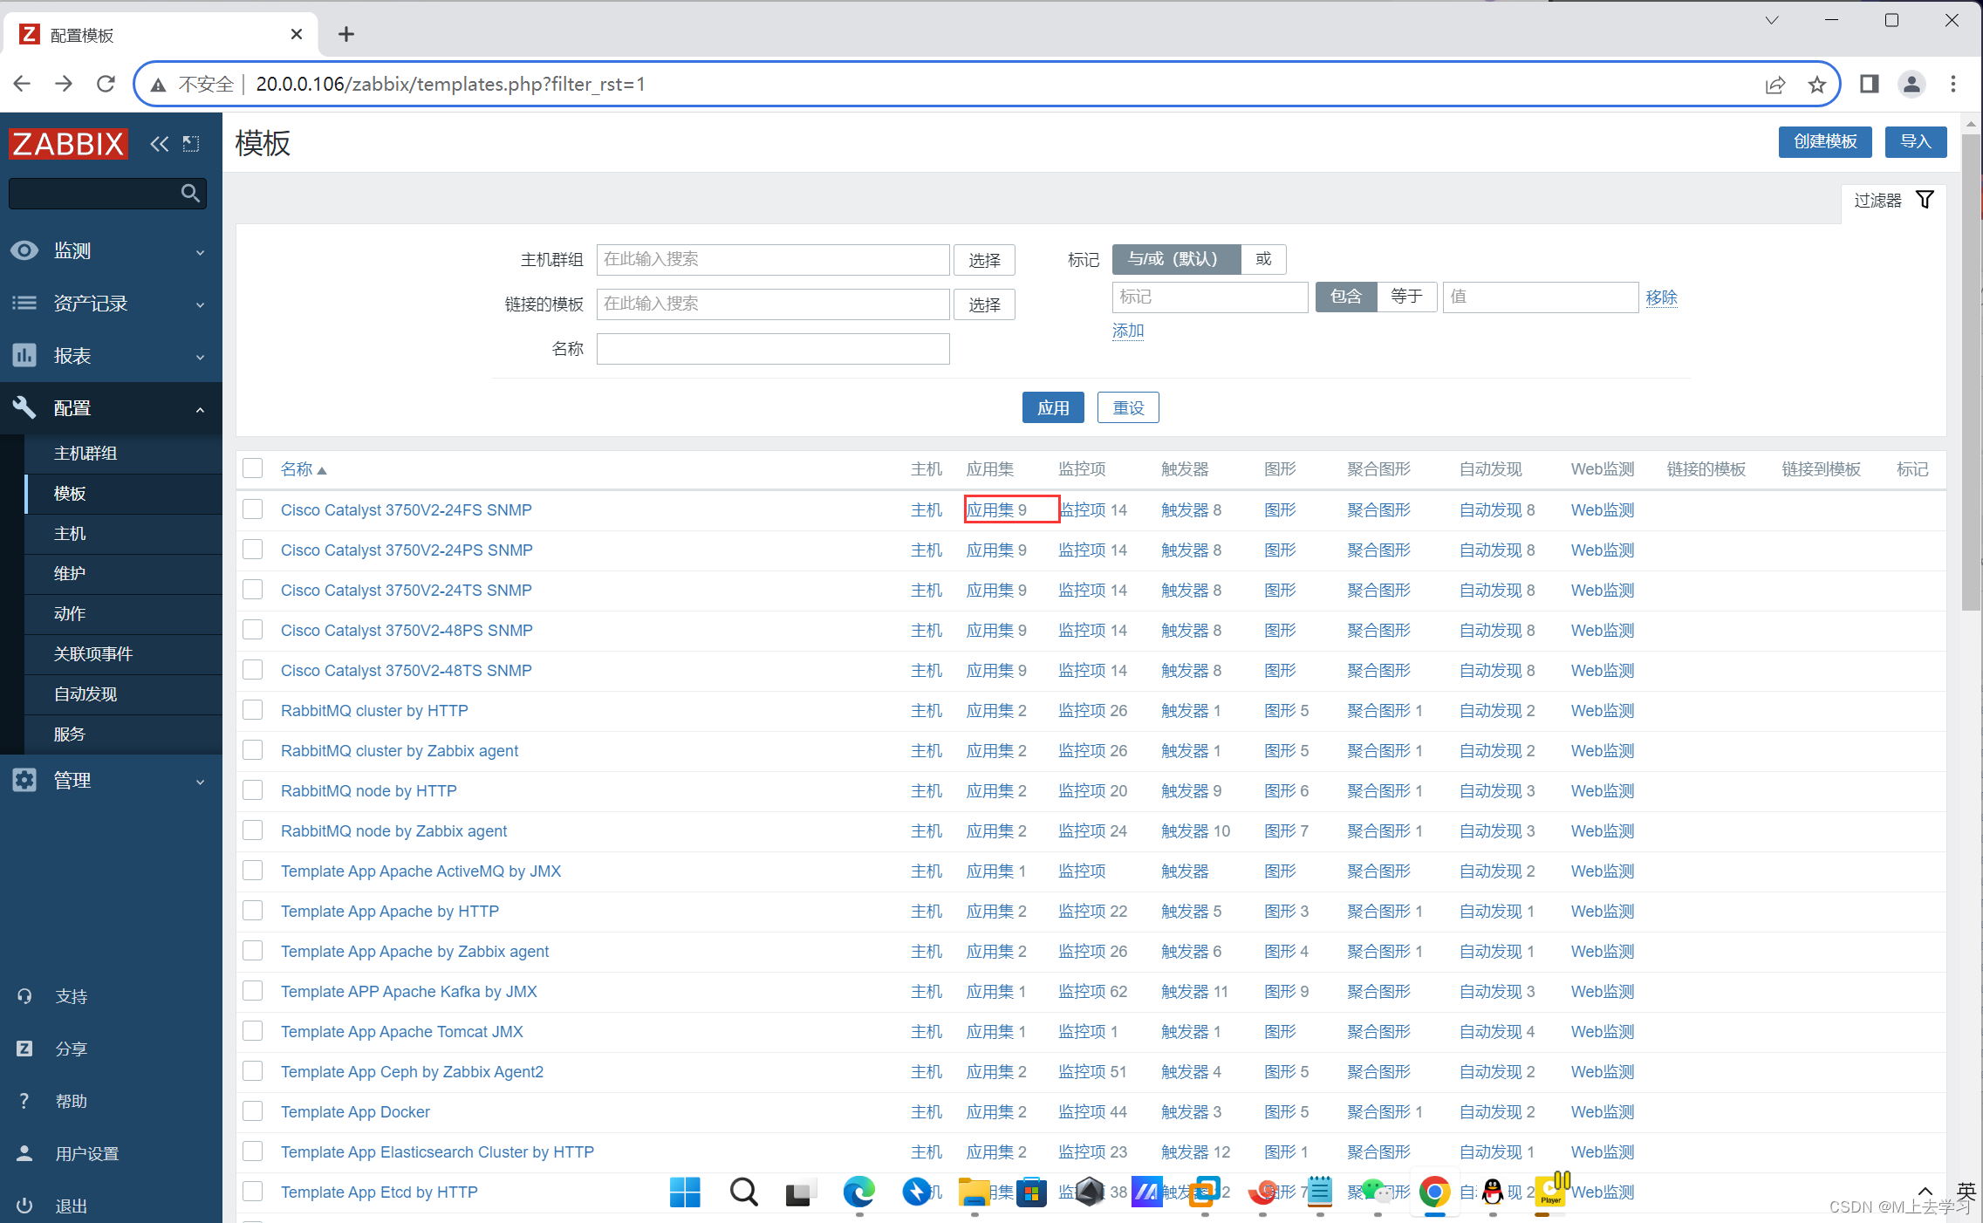
Task: Open the browser tab search chevron
Action: [1772, 21]
